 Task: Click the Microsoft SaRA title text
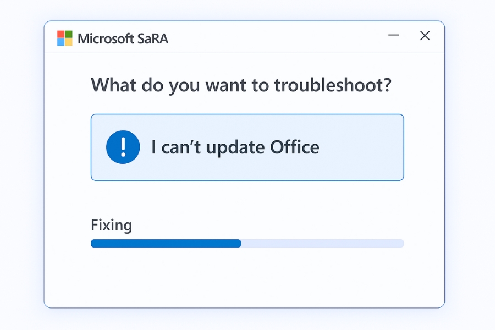click(124, 38)
